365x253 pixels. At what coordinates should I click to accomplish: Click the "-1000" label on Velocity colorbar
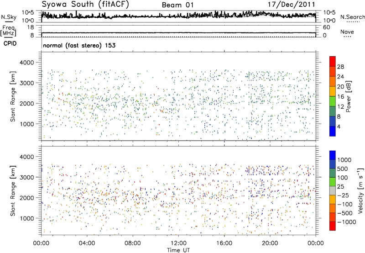coord(346,222)
